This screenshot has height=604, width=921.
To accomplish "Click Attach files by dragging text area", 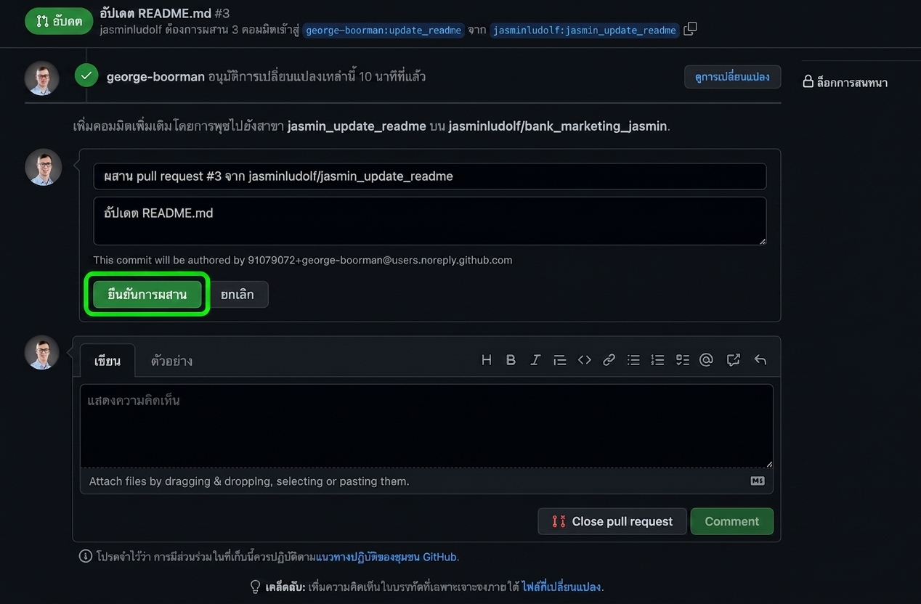I will pos(249,481).
